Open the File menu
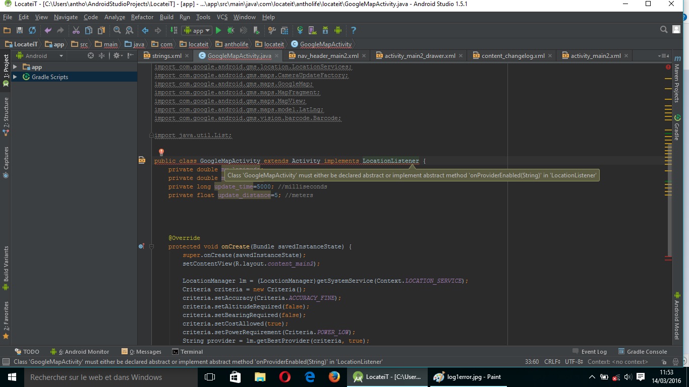689x387 pixels. click(x=8, y=17)
